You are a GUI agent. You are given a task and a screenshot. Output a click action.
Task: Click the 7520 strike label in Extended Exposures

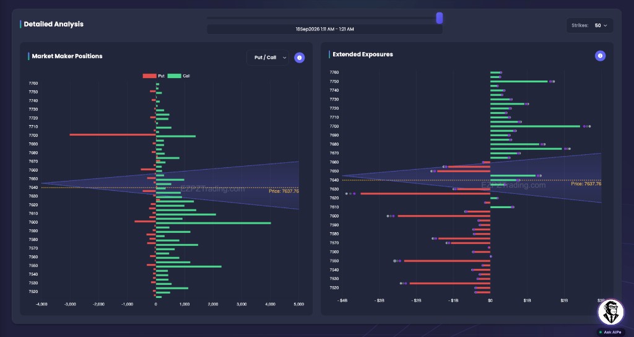(334, 288)
